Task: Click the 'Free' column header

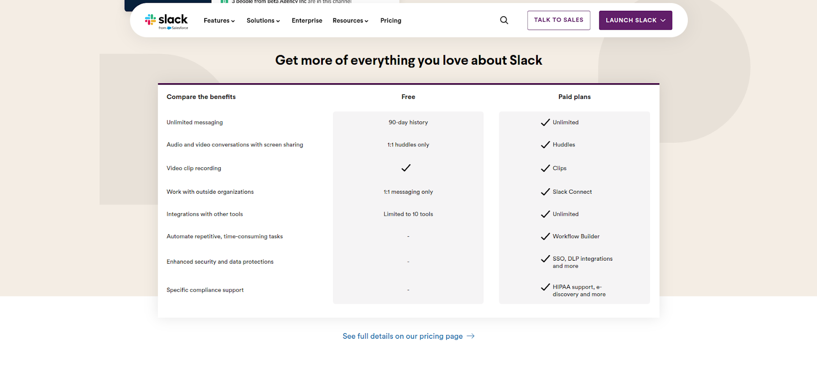Action: point(408,97)
